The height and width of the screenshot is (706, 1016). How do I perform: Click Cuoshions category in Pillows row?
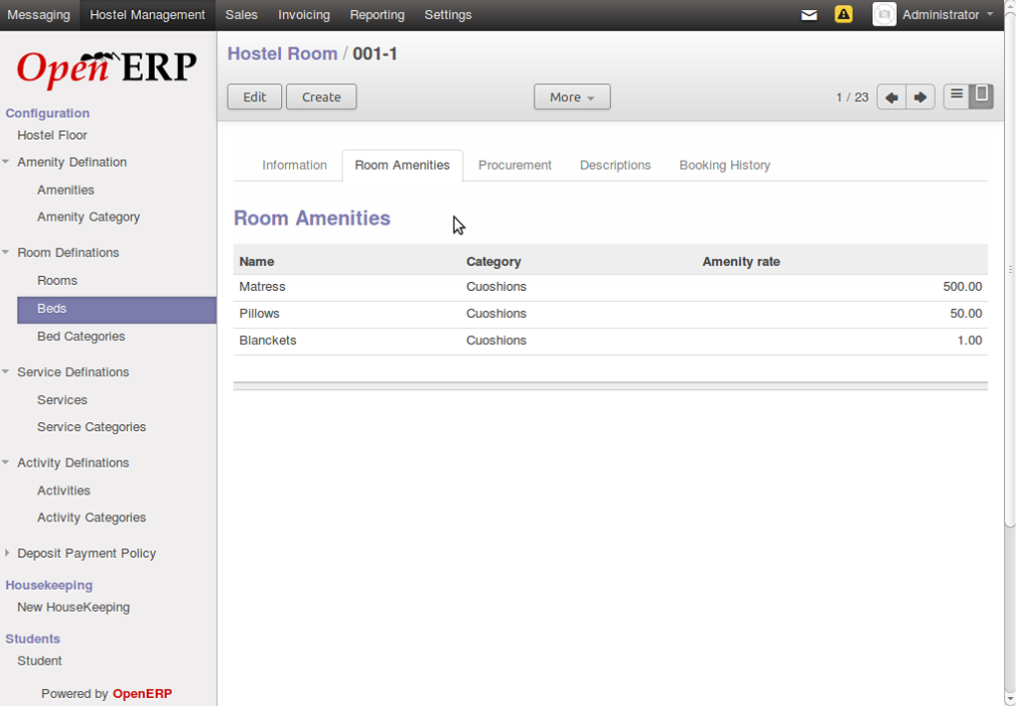click(497, 314)
